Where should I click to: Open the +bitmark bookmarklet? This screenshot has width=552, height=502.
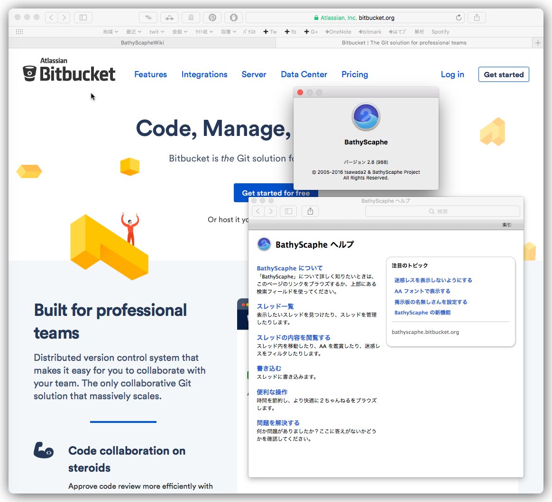tap(369, 32)
